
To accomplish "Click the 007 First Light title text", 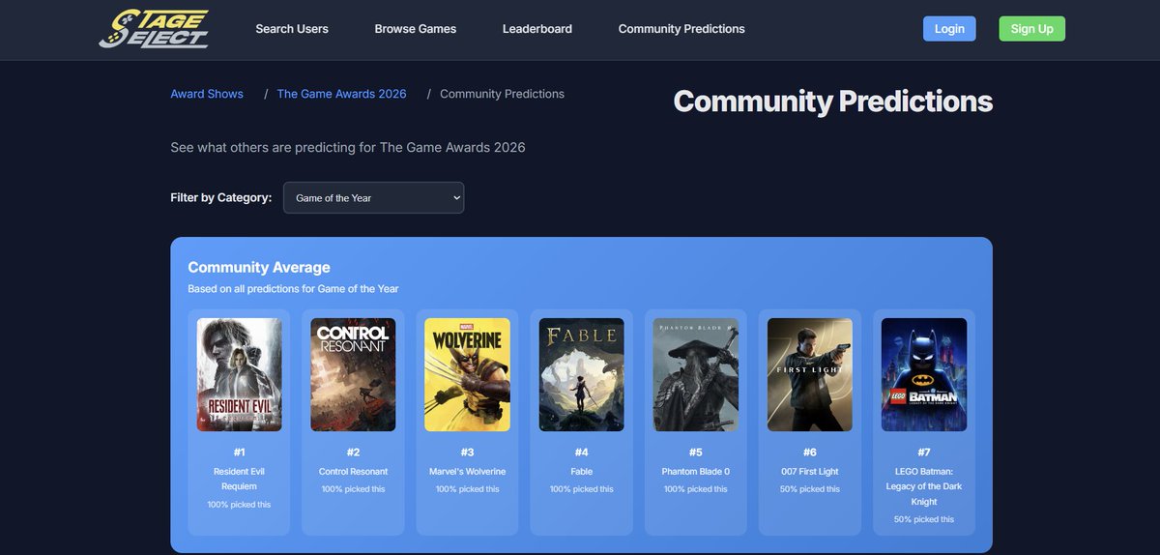I will pos(810,472).
